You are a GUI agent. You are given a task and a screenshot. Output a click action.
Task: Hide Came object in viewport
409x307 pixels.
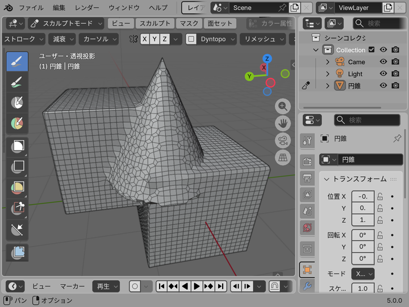(383, 61)
